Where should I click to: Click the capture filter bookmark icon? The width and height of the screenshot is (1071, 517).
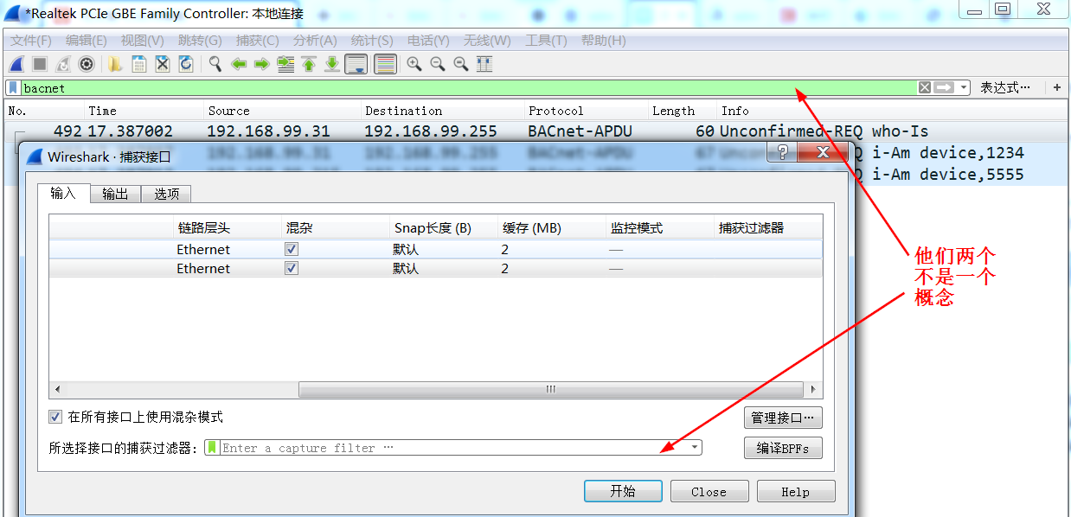tap(212, 448)
